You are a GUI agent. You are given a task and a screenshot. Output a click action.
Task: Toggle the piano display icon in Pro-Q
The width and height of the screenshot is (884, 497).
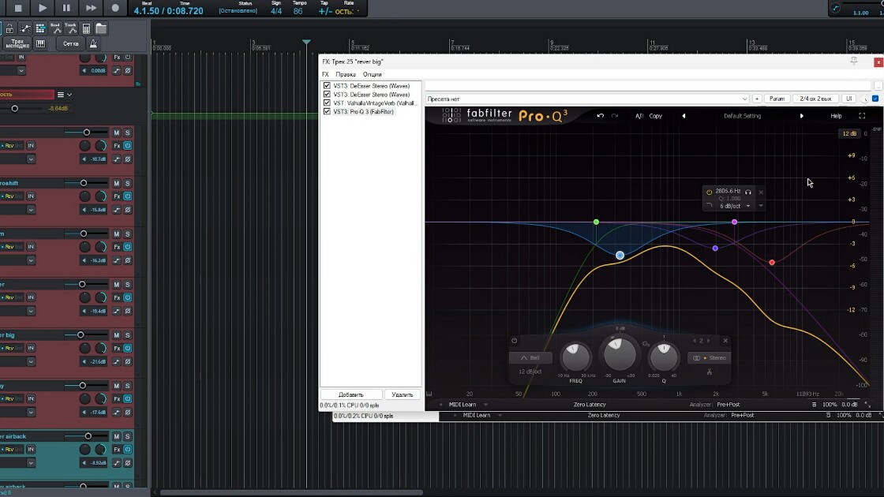click(429, 394)
